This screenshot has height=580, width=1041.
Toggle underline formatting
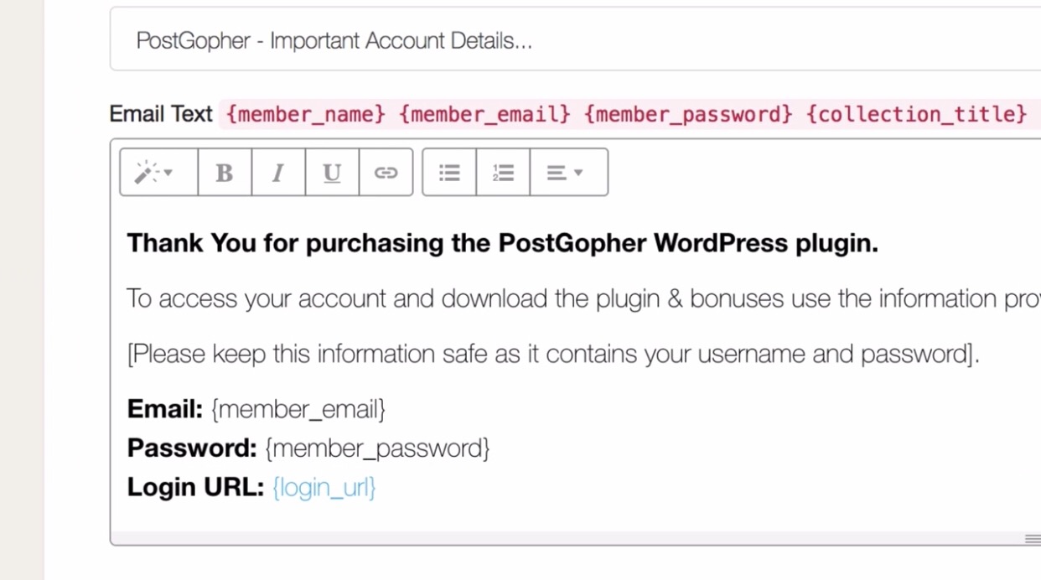(x=332, y=173)
